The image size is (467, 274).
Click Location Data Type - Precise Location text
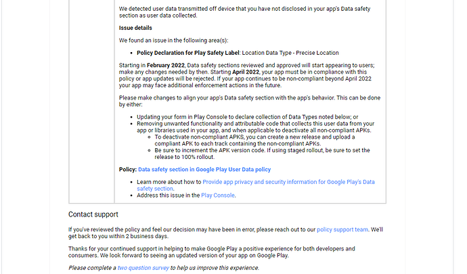(290, 53)
